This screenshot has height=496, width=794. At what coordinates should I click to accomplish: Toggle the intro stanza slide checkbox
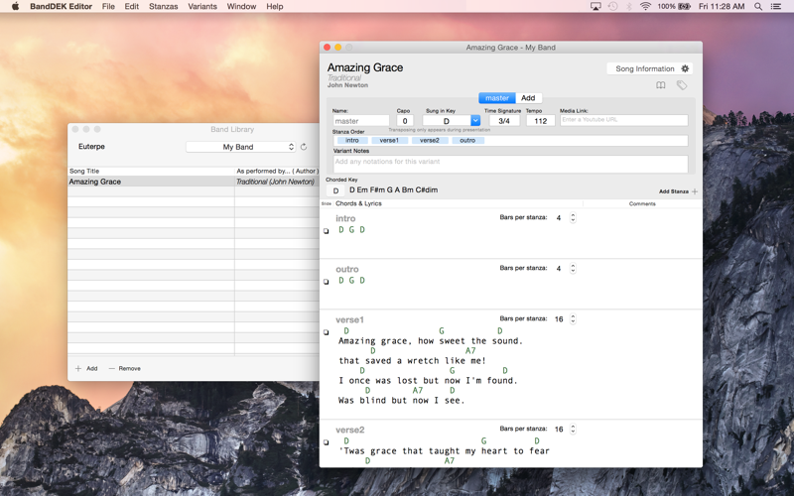[327, 231]
